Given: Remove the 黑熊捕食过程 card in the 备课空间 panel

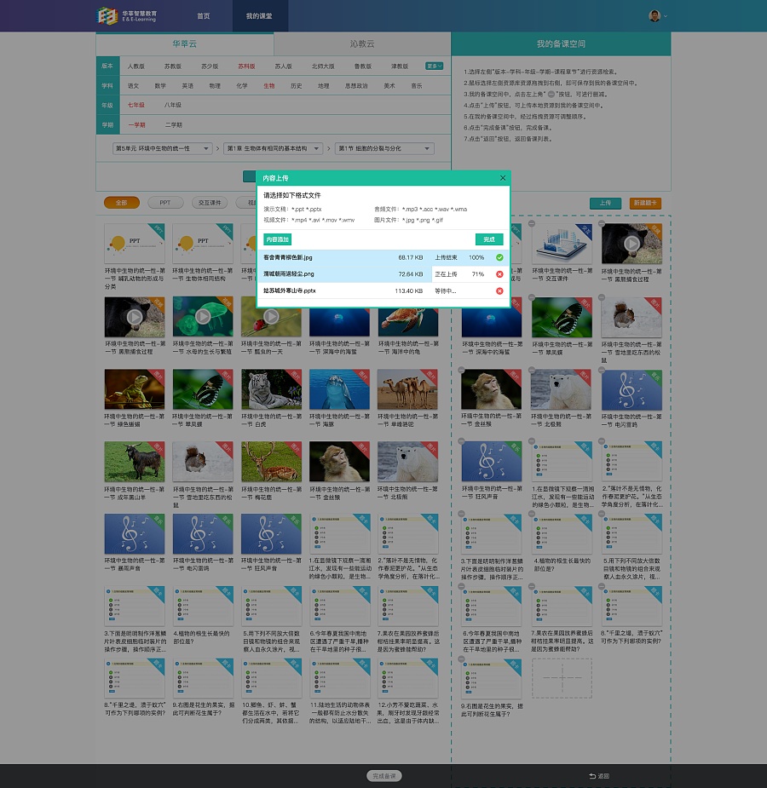Looking at the screenshot, I should point(602,224).
